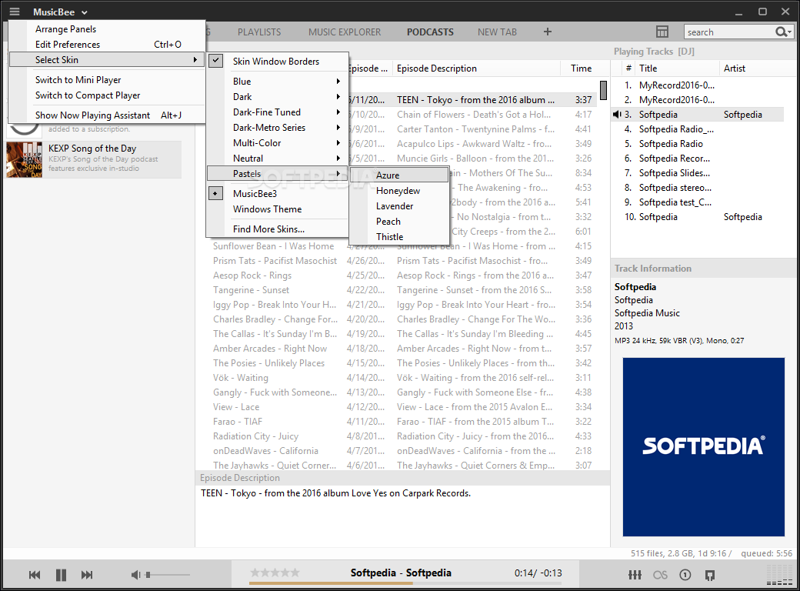Screen dimensions: 800x591
Task: Expand the Multi-Color skins submenu
Action: (278, 143)
